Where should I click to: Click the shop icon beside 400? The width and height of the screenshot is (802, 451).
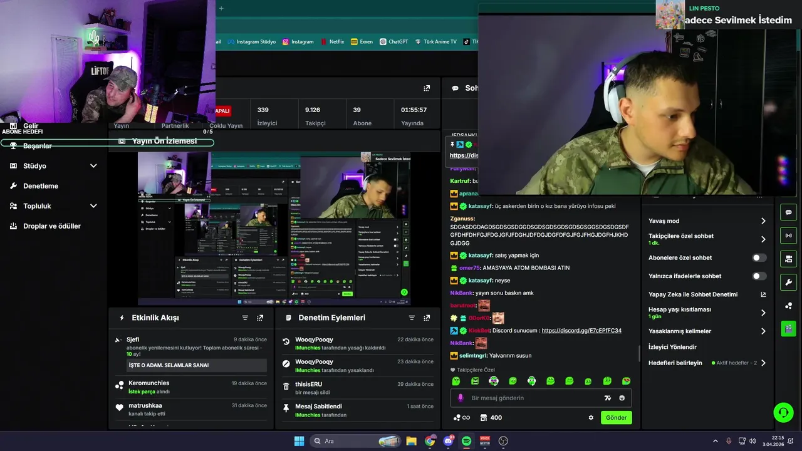[484, 418]
